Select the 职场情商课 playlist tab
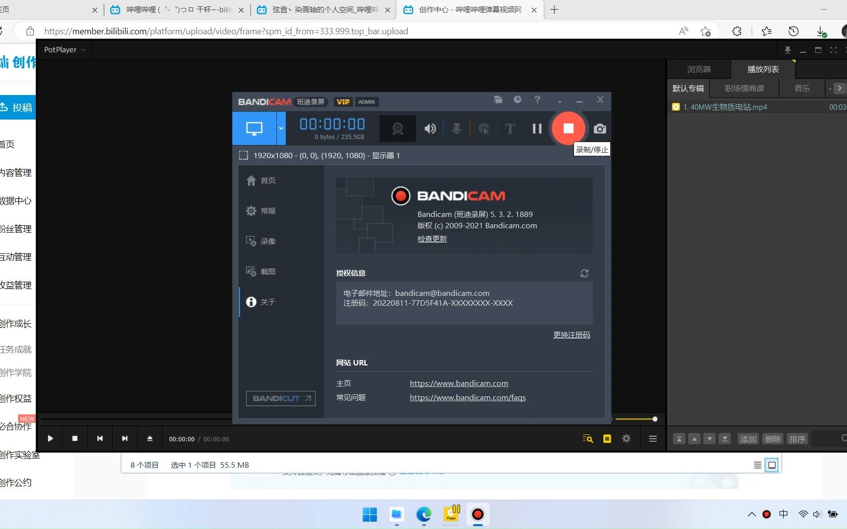This screenshot has width=847, height=529. [x=745, y=89]
